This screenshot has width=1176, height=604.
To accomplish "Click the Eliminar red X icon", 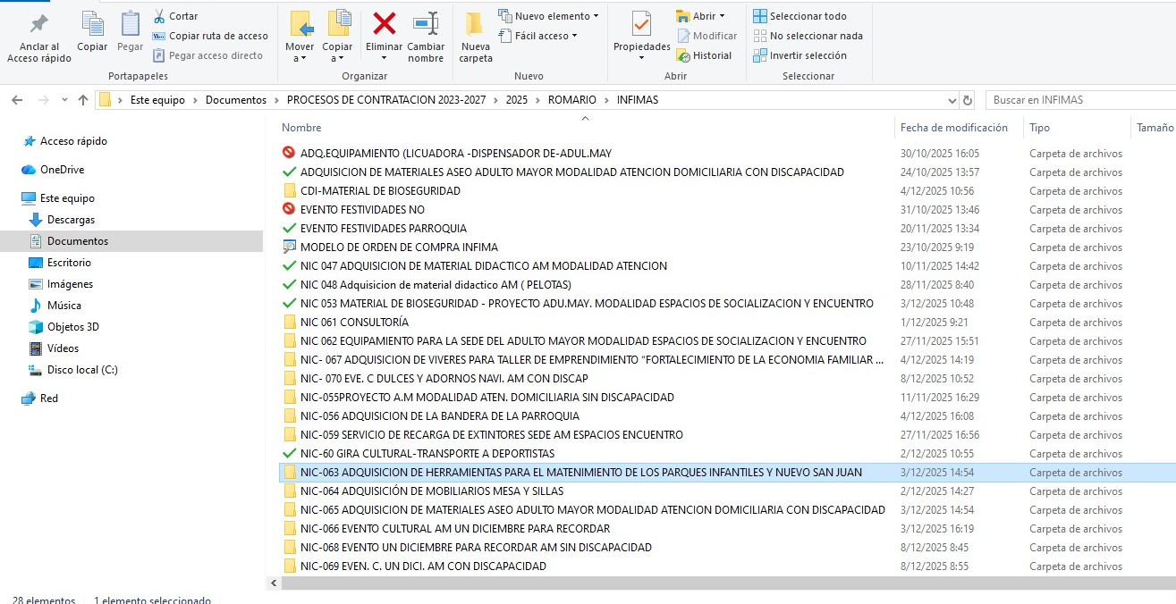I will 385,24.
